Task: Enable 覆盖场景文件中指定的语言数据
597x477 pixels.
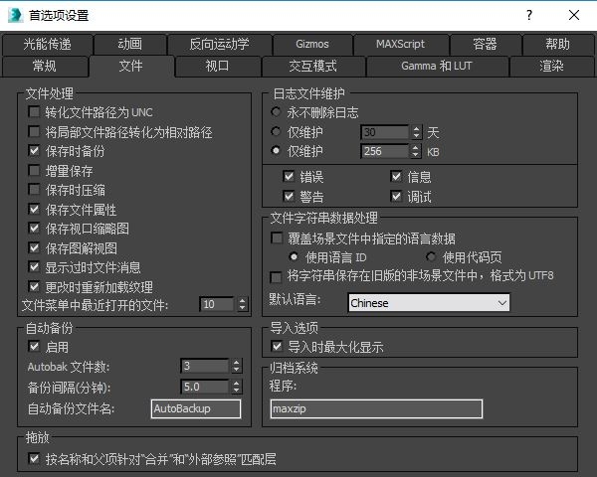Action: click(277, 238)
